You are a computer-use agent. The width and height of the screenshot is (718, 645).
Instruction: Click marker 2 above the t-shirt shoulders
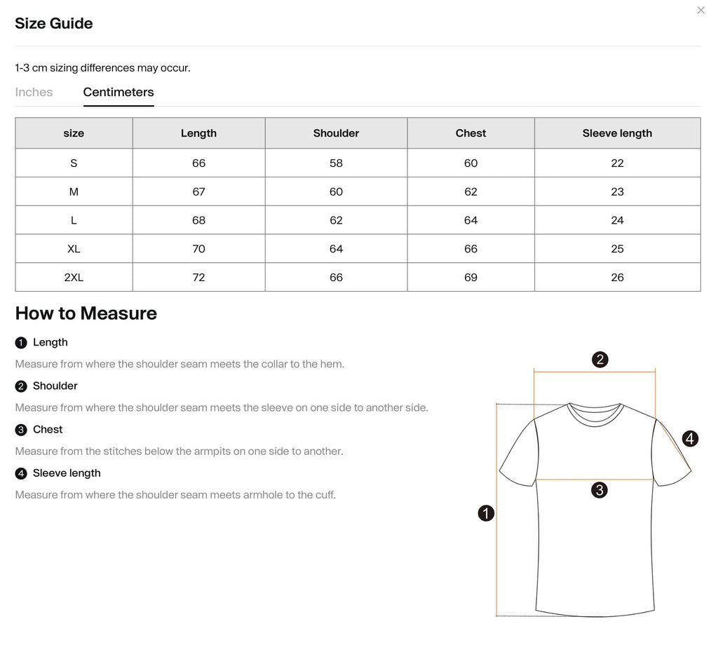pos(600,360)
